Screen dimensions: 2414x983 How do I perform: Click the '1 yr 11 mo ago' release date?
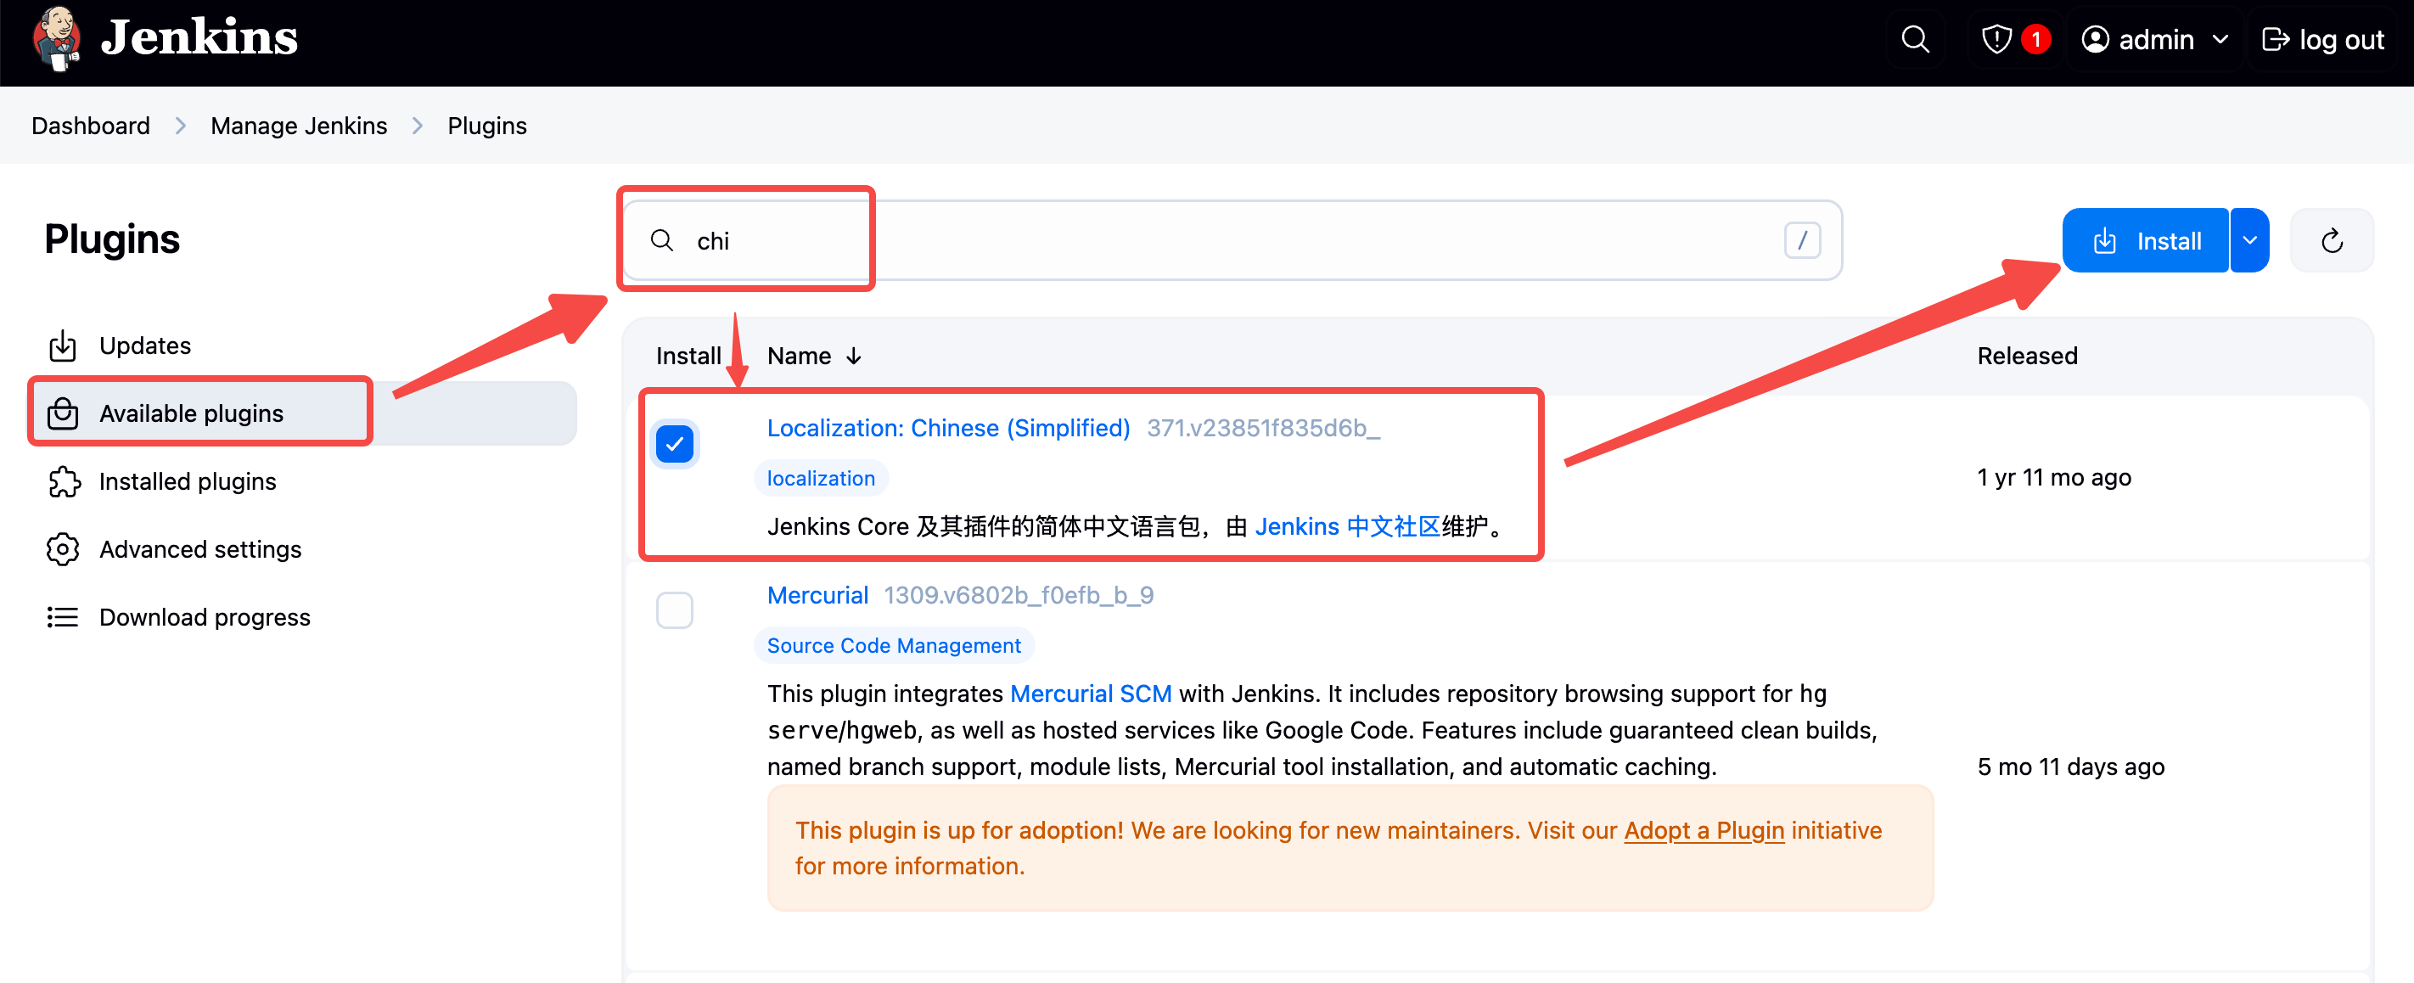pos(2054,477)
